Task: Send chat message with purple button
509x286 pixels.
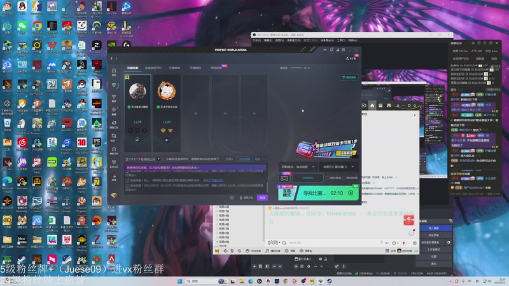Action: coord(262,198)
